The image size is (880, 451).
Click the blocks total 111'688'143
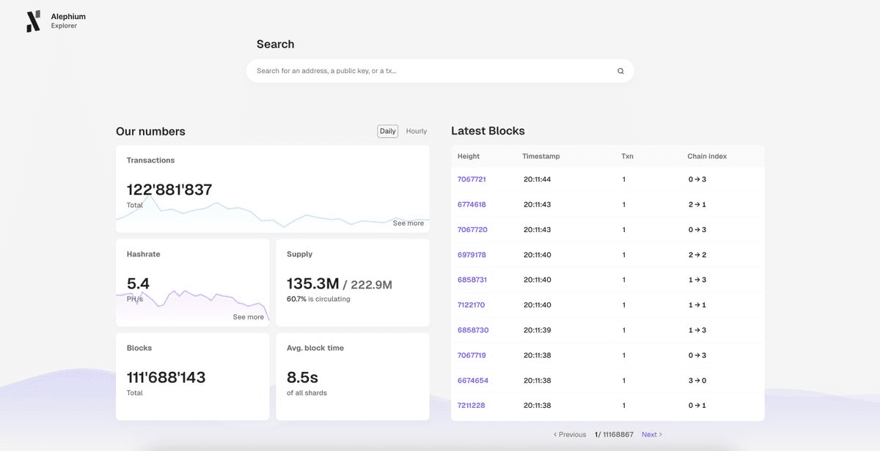click(166, 378)
